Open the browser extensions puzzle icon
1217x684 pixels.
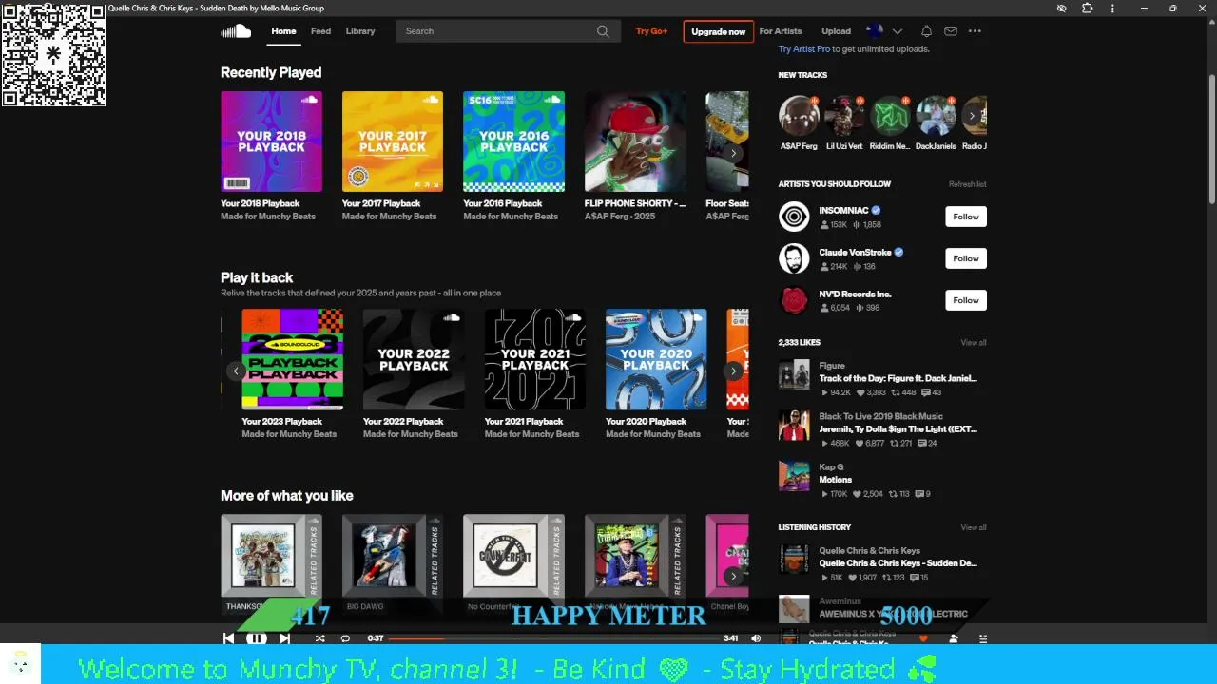1088,9
